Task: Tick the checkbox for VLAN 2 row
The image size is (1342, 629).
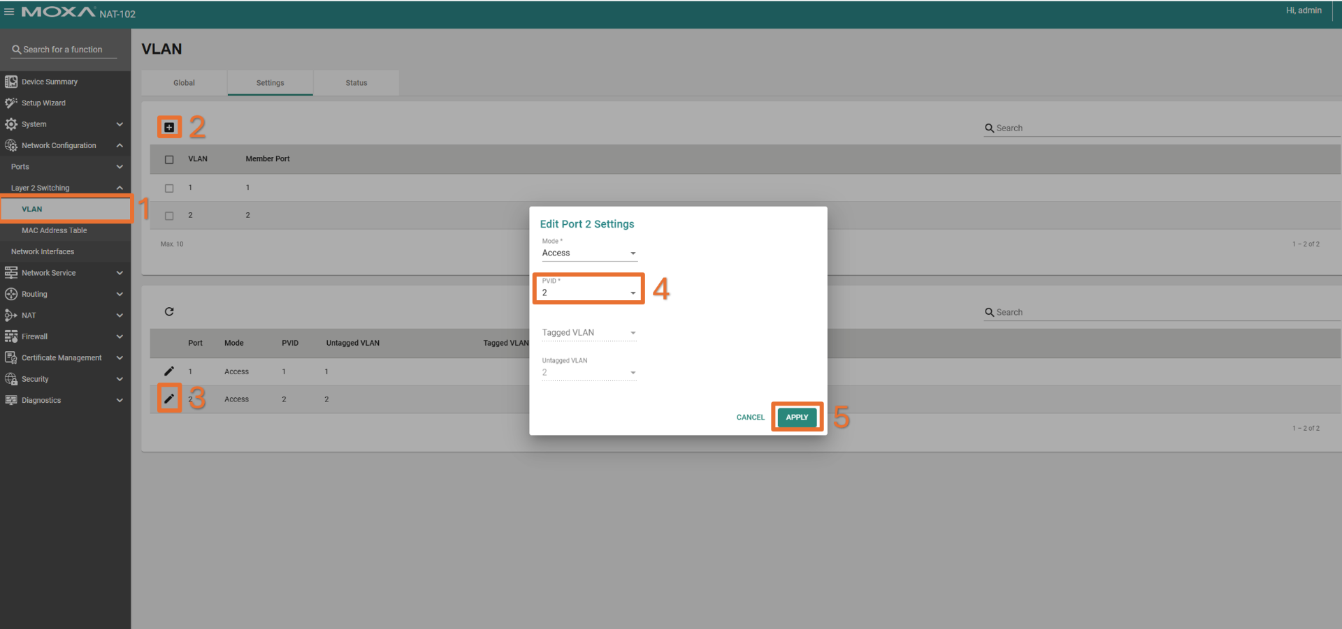Action: (x=169, y=216)
